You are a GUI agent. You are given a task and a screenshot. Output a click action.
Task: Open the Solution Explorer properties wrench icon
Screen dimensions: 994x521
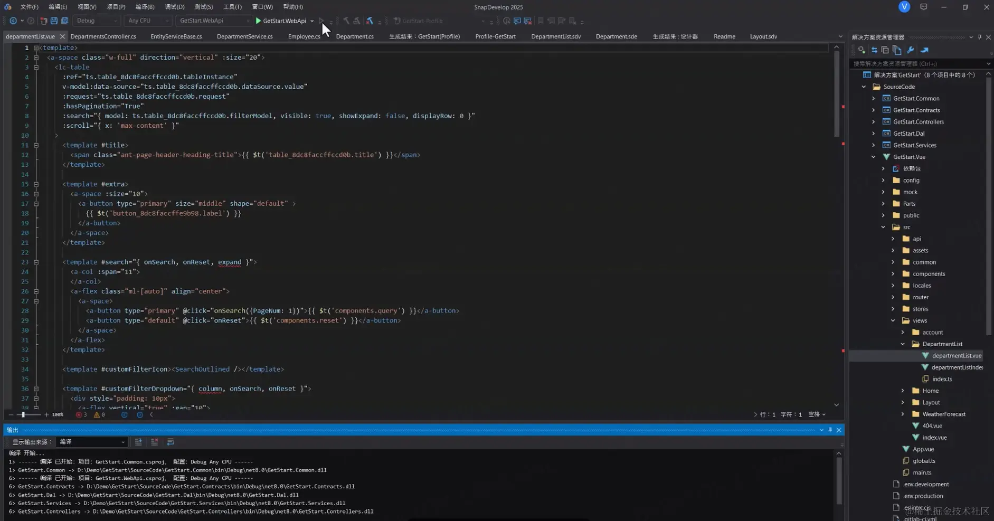pos(910,50)
